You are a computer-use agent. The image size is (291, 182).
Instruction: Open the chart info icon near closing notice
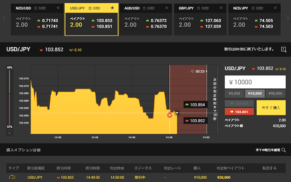pos(283,49)
